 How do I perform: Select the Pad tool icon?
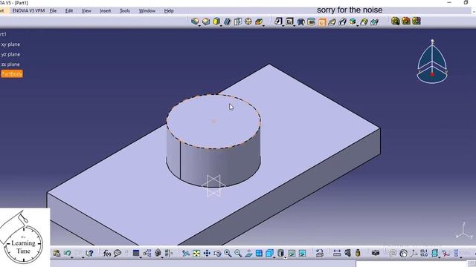click(x=195, y=22)
